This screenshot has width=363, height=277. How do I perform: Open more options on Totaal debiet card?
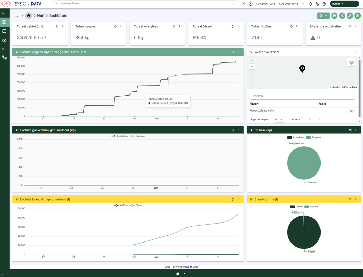tap(62, 26)
